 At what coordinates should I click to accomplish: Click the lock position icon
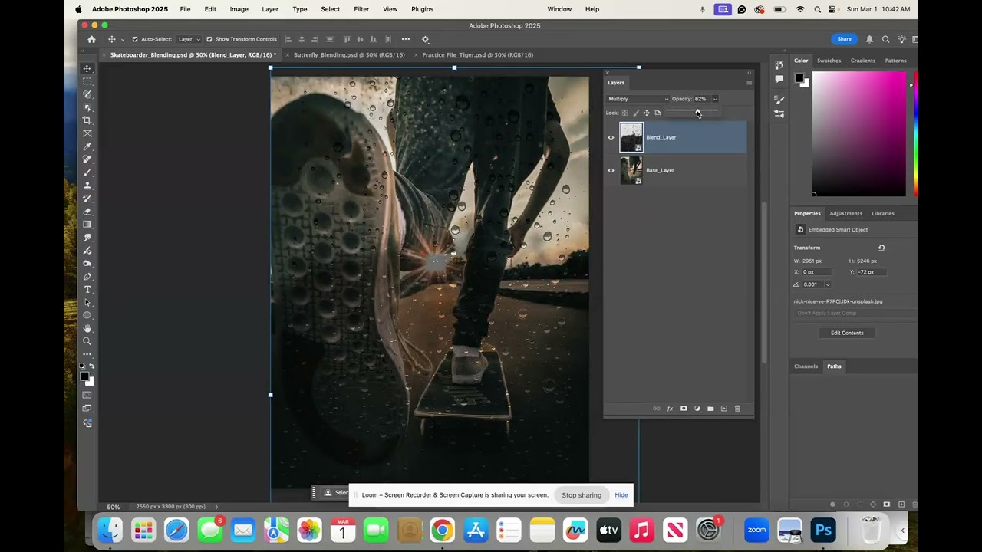[x=646, y=113]
